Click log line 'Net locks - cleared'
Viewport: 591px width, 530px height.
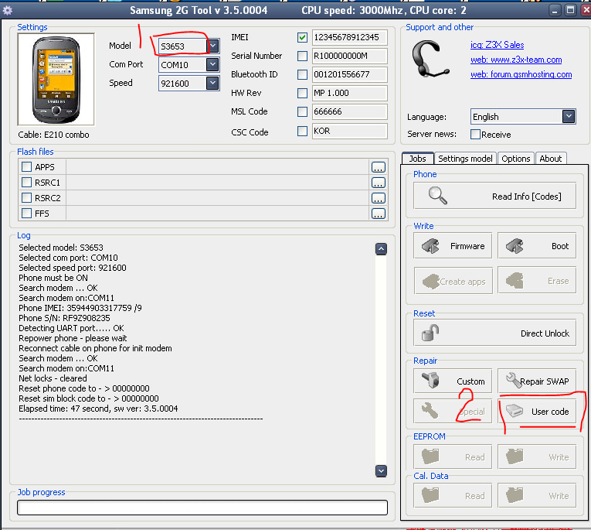coord(53,378)
